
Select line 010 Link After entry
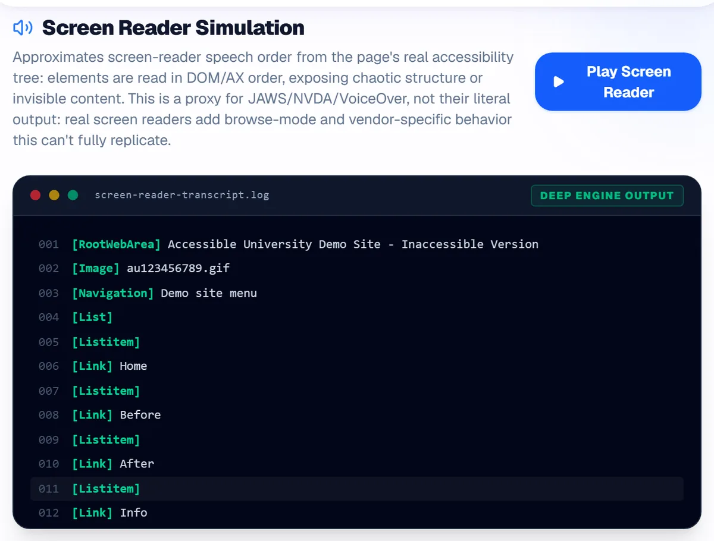pos(357,464)
